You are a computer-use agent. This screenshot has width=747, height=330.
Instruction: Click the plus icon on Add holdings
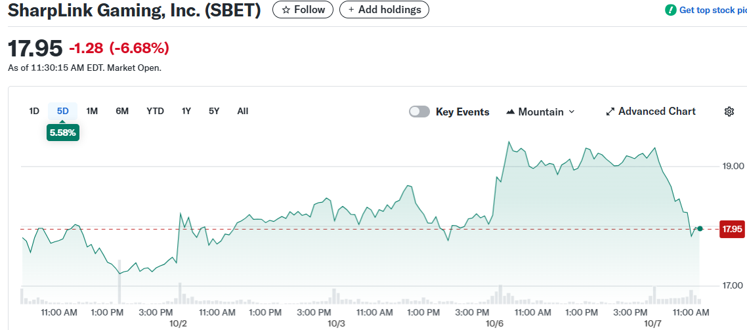(x=351, y=10)
